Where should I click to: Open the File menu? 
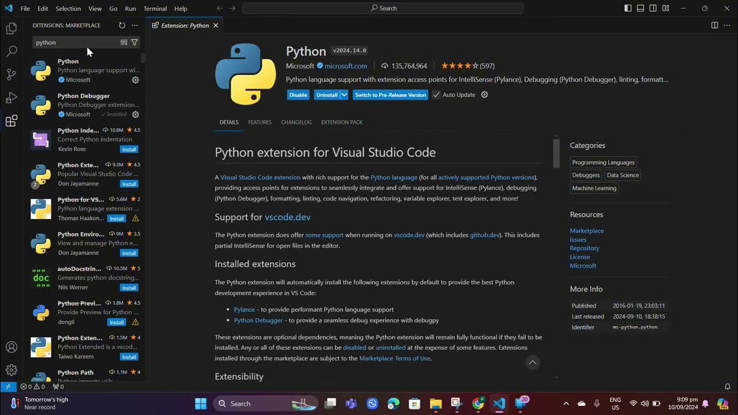25,9
